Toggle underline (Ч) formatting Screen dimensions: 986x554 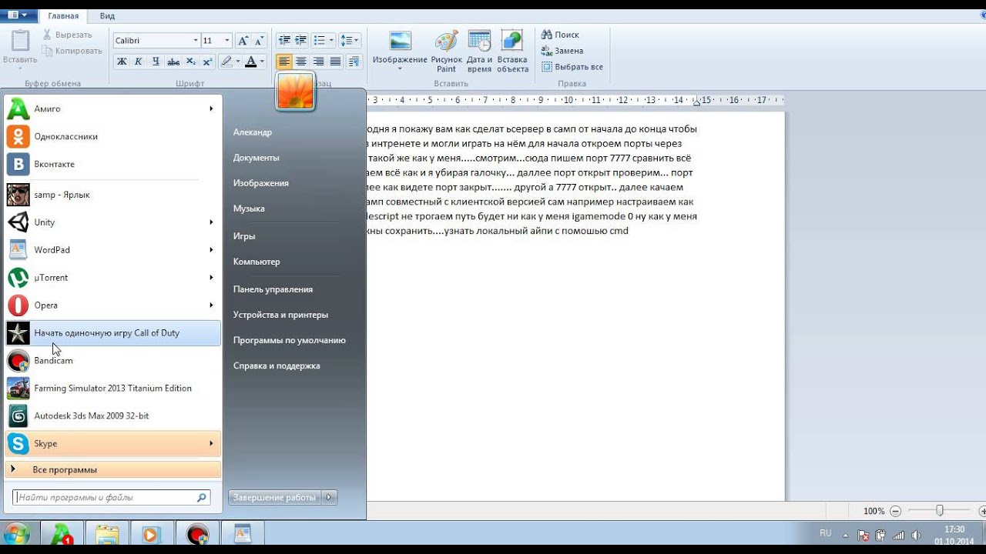[x=156, y=62]
